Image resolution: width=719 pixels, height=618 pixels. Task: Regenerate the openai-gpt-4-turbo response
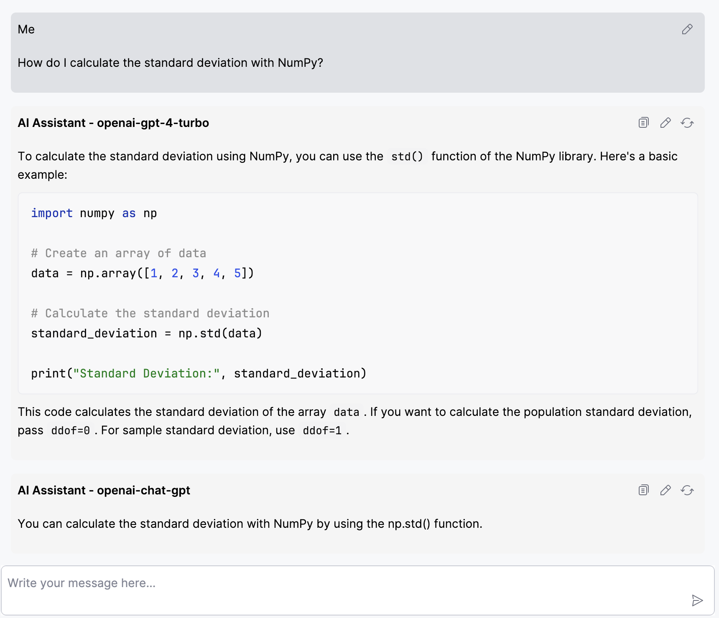[687, 123]
